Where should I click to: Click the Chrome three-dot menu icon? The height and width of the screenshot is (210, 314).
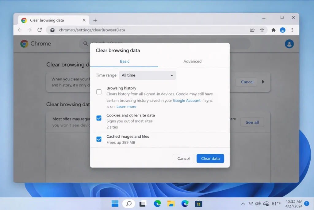292,30
